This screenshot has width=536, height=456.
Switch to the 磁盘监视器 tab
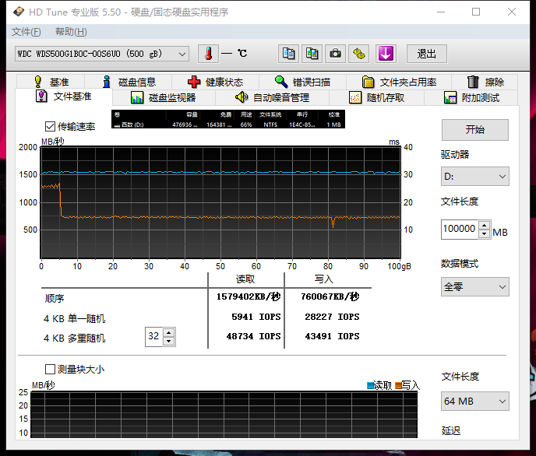click(164, 98)
